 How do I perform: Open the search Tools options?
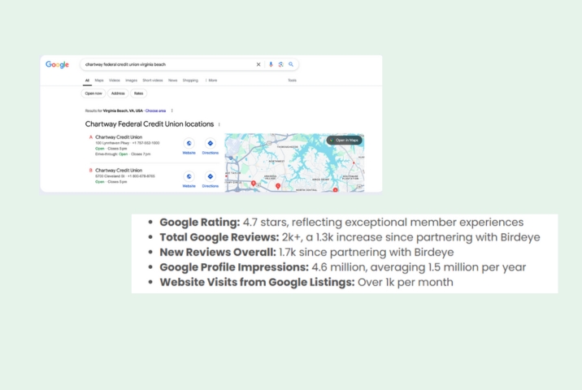pos(292,80)
